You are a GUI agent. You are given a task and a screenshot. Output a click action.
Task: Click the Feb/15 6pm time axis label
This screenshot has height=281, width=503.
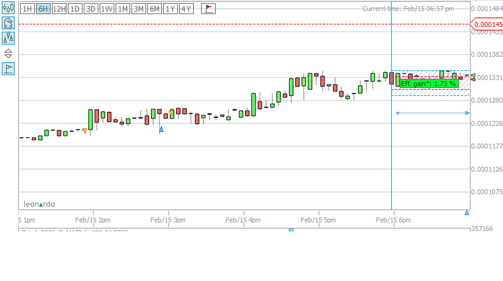[x=393, y=220]
